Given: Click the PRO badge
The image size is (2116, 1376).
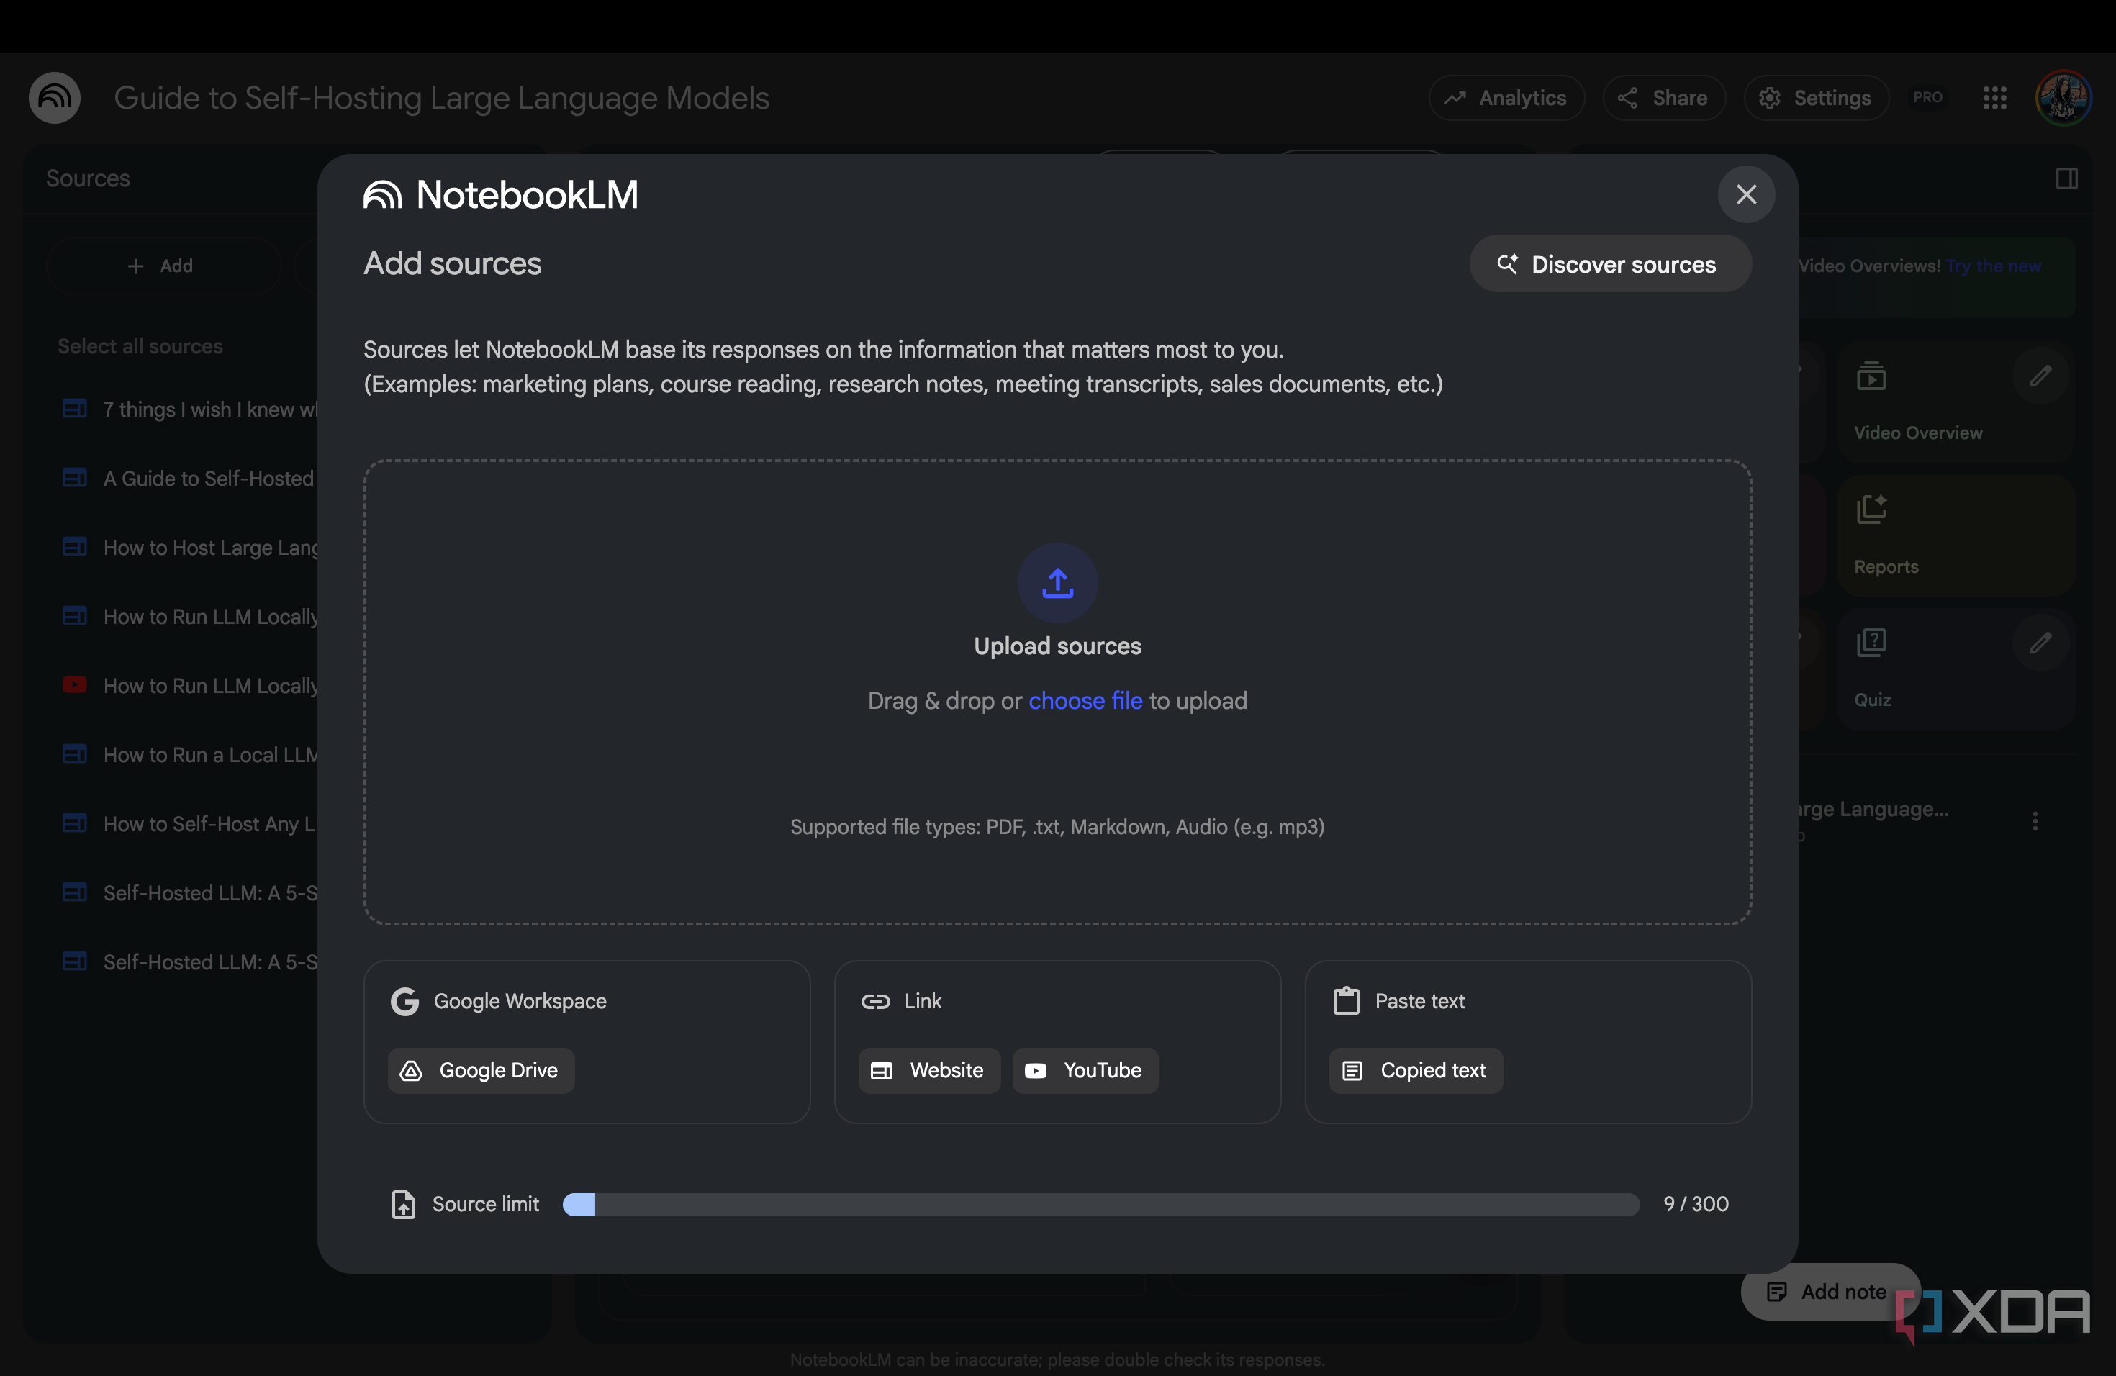Looking at the screenshot, I should [x=1927, y=98].
